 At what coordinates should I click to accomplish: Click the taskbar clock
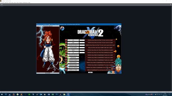165,94
